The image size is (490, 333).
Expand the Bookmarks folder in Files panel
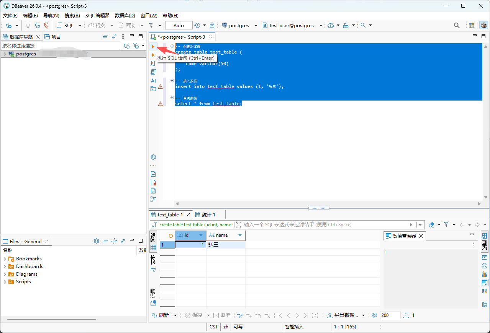pos(5,259)
